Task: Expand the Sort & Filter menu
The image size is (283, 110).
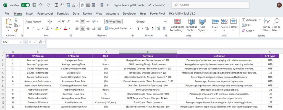Action: point(266,25)
